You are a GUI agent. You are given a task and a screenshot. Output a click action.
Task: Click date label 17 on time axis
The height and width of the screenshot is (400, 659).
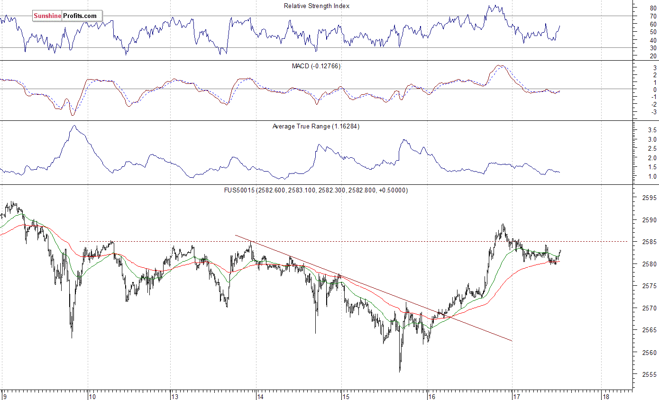[516, 396]
